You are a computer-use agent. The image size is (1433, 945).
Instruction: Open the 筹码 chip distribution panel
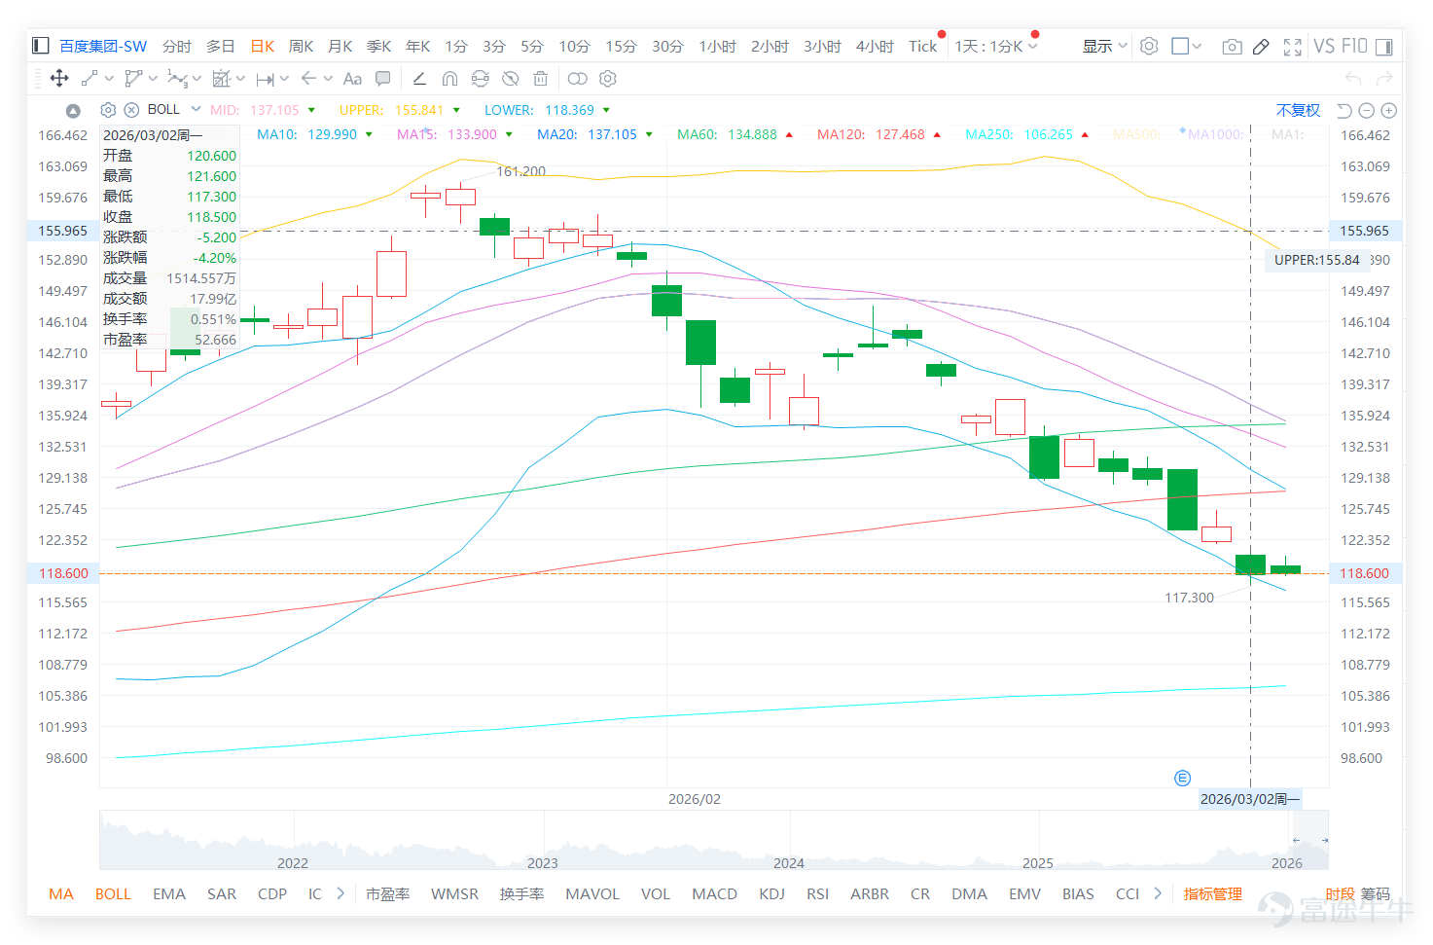(1375, 893)
